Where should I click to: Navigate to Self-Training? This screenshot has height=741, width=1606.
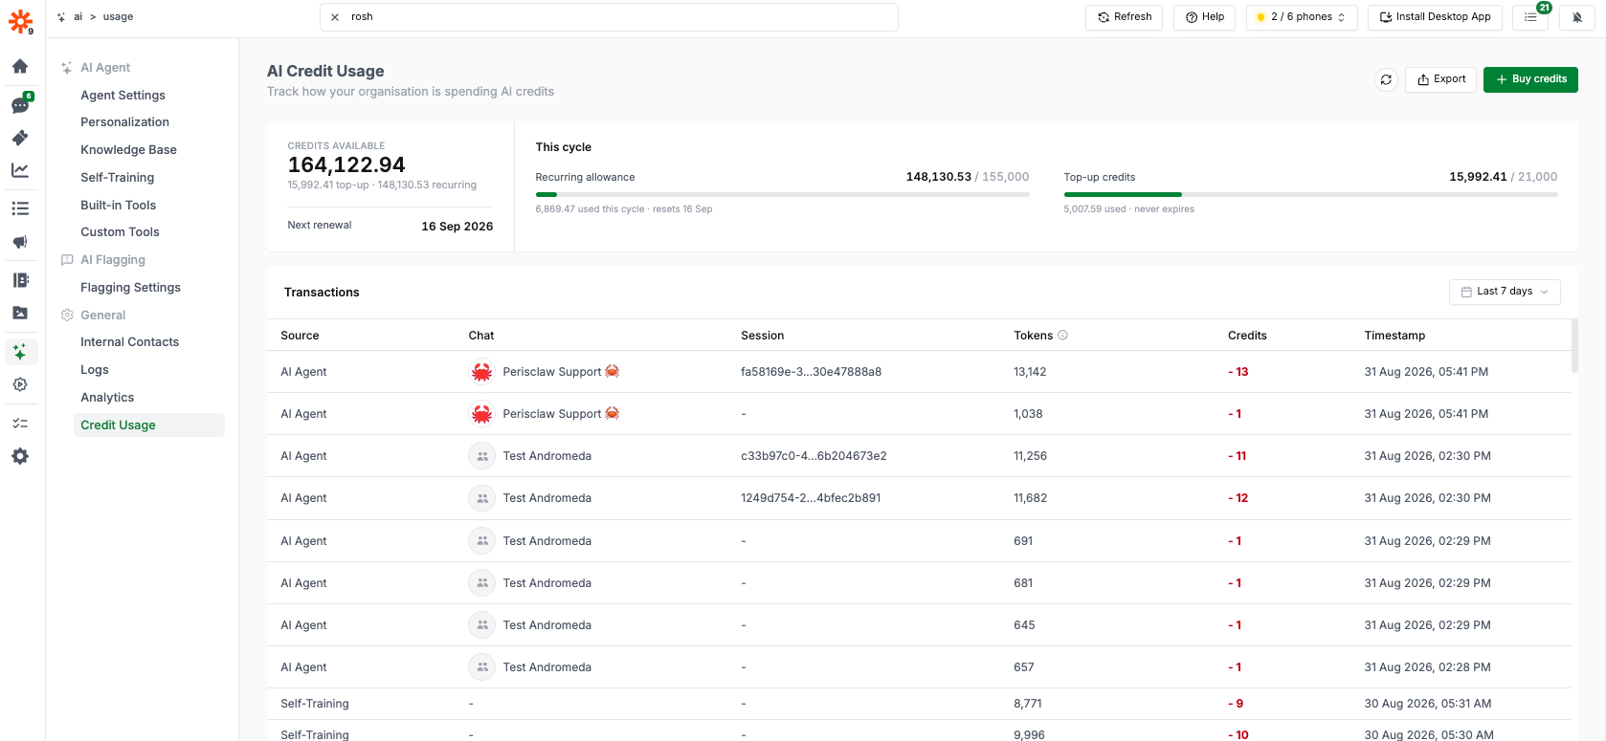[117, 178]
